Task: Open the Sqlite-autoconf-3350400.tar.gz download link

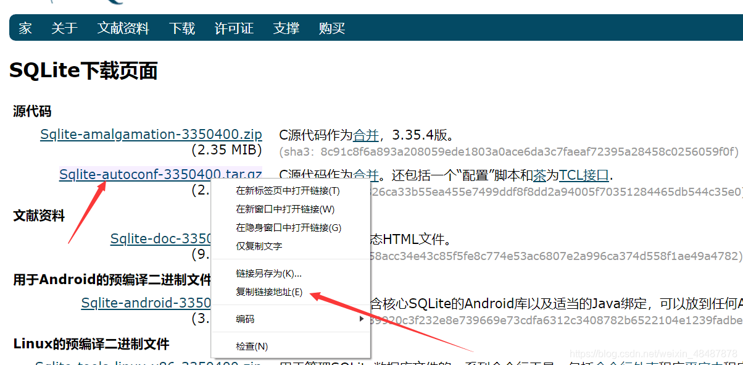Action: click(x=160, y=174)
